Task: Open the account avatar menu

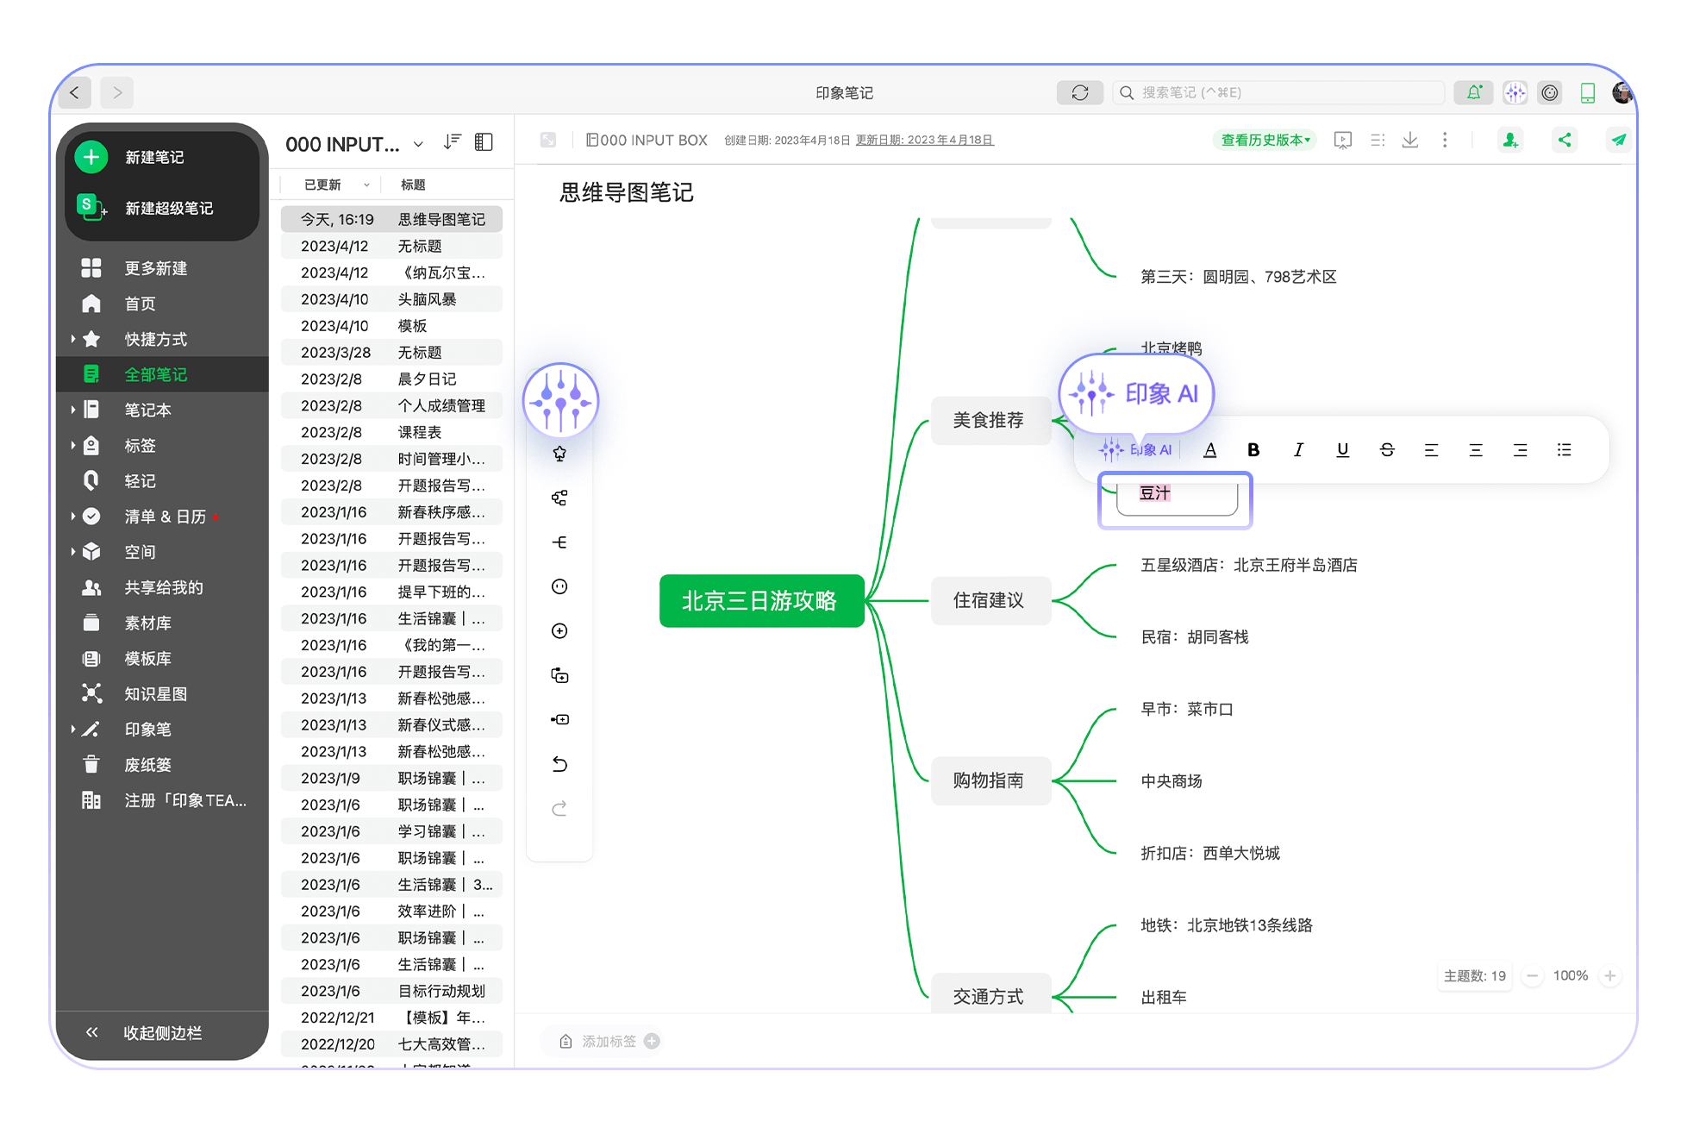Action: [x=1621, y=92]
